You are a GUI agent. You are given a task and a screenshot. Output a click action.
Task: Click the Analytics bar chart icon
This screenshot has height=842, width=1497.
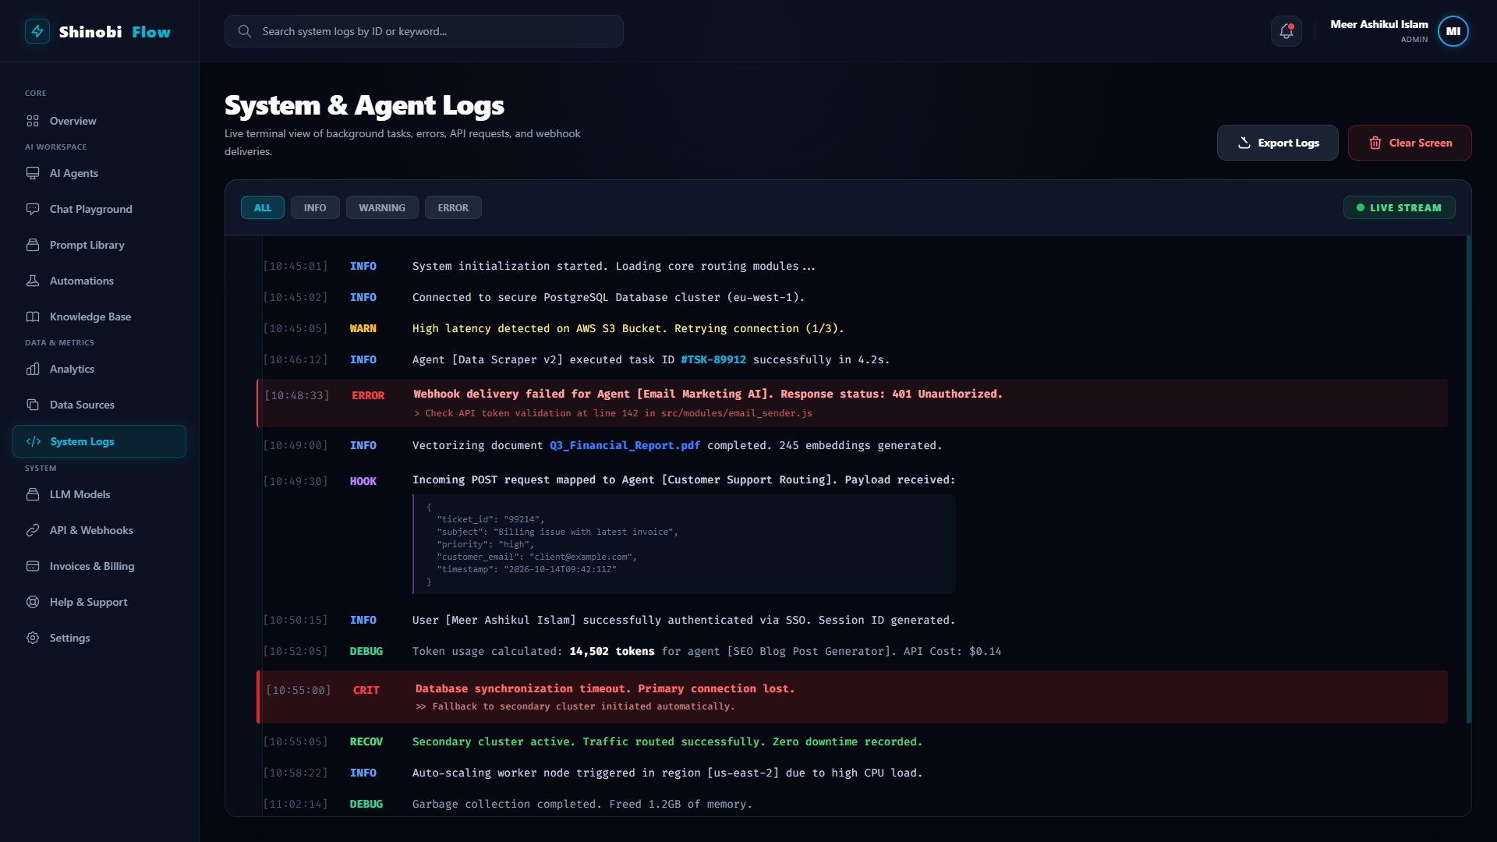tap(33, 369)
